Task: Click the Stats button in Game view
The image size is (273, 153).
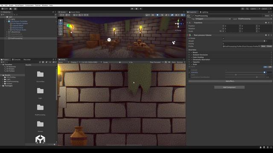Action: coord(174,62)
